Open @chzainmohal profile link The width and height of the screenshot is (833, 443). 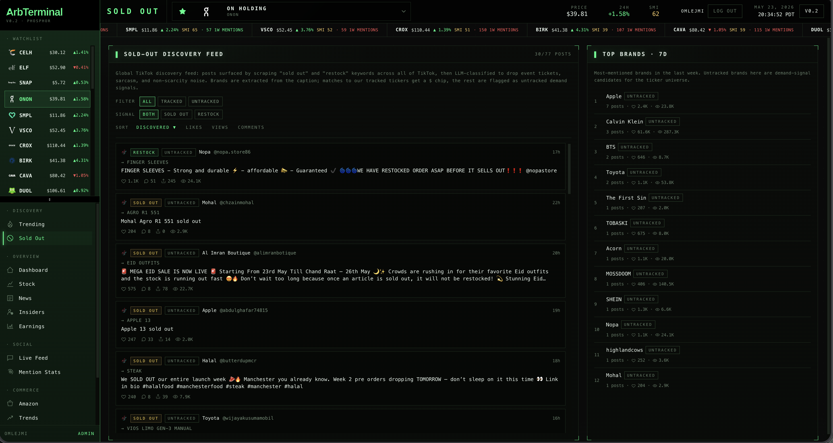[237, 202]
